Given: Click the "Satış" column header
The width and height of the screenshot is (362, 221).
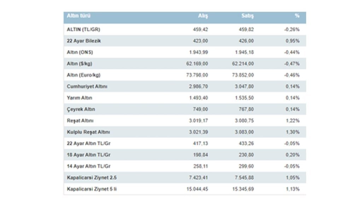Looking at the screenshot, I should [x=247, y=16].
